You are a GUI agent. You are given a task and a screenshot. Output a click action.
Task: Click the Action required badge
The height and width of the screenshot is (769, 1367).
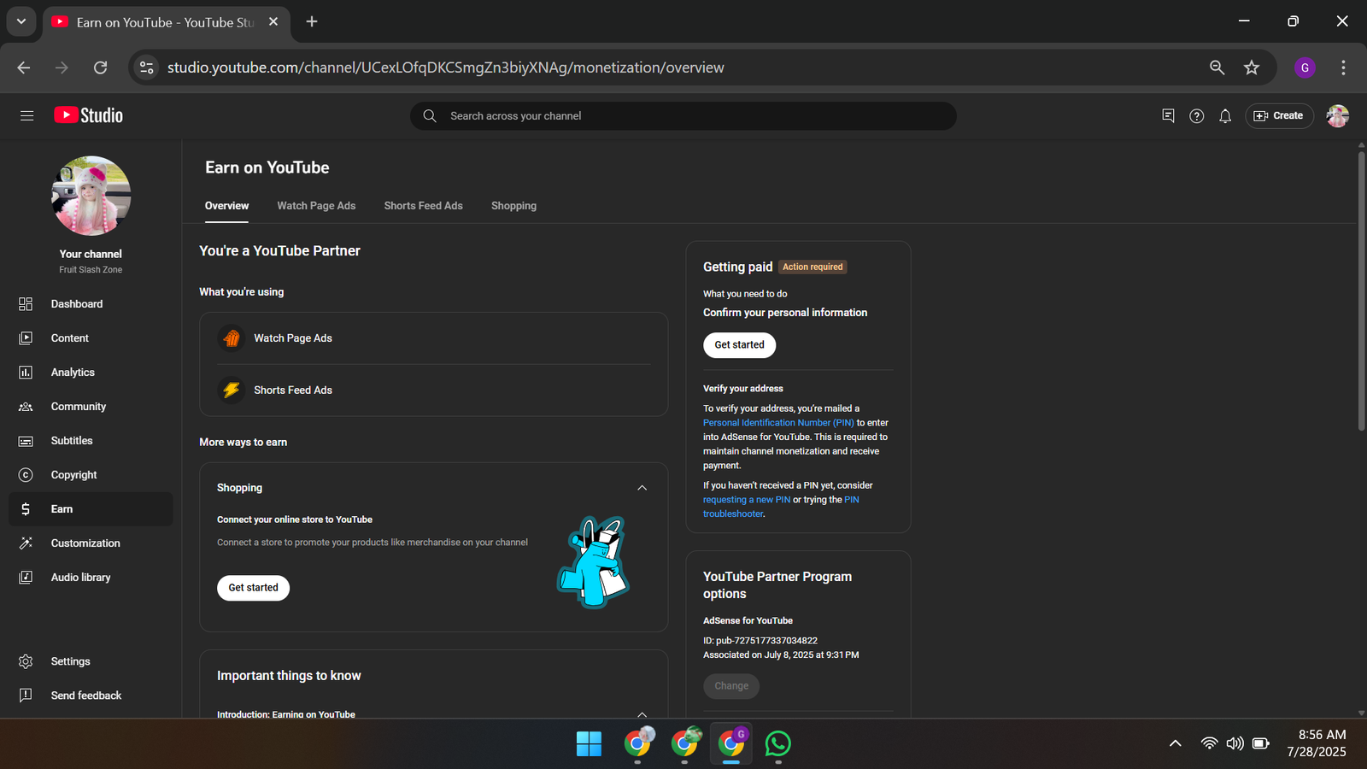coord(813,267)
